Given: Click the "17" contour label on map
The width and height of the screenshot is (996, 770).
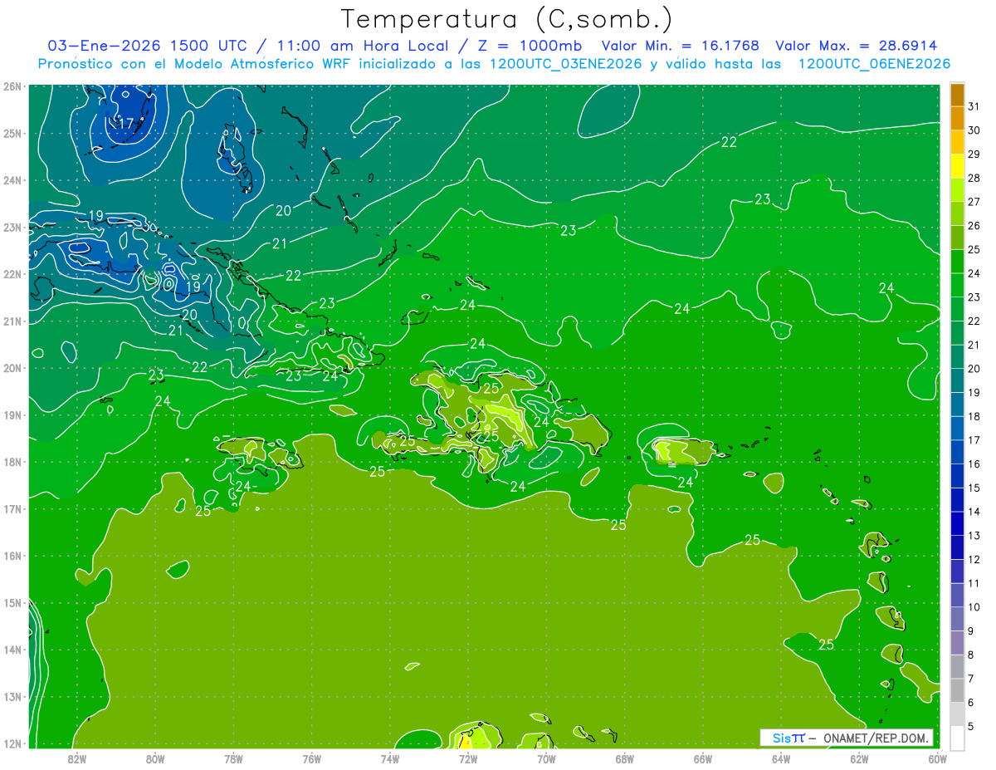Looking at the screenshot, I should 125,125.
